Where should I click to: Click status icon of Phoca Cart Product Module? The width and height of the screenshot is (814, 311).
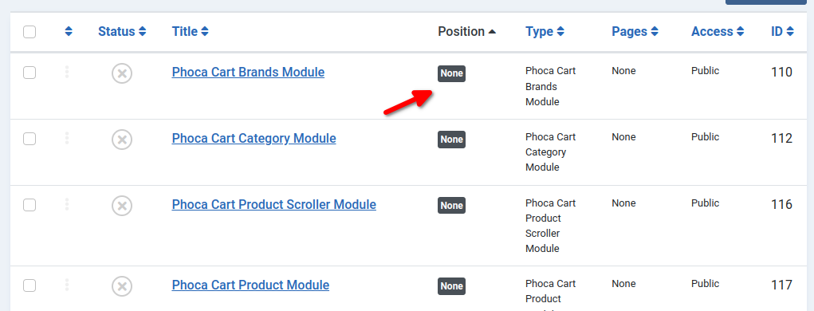pyautogui.click(x=122, y=286)
